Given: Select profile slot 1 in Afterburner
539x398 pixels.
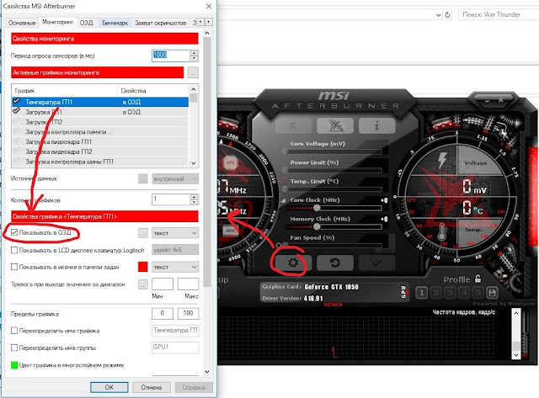Looking at the screenshot, I should (422, 293).
